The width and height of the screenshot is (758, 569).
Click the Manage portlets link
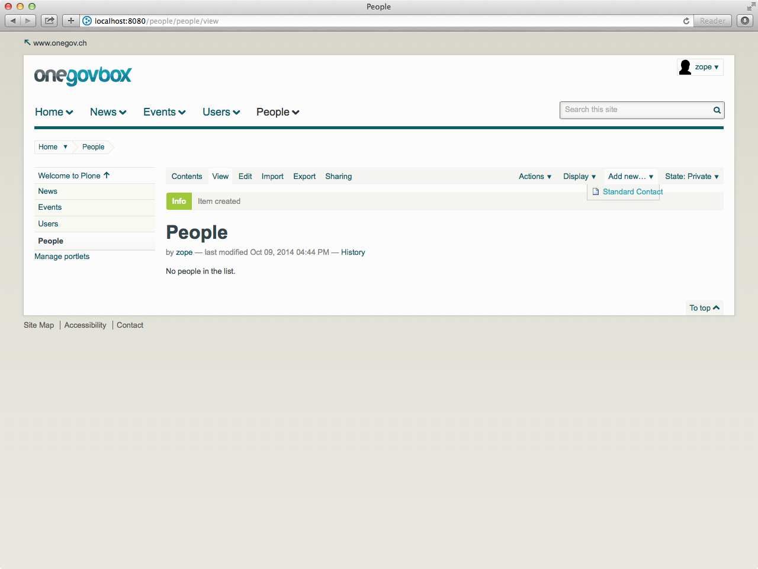[62, 257]
